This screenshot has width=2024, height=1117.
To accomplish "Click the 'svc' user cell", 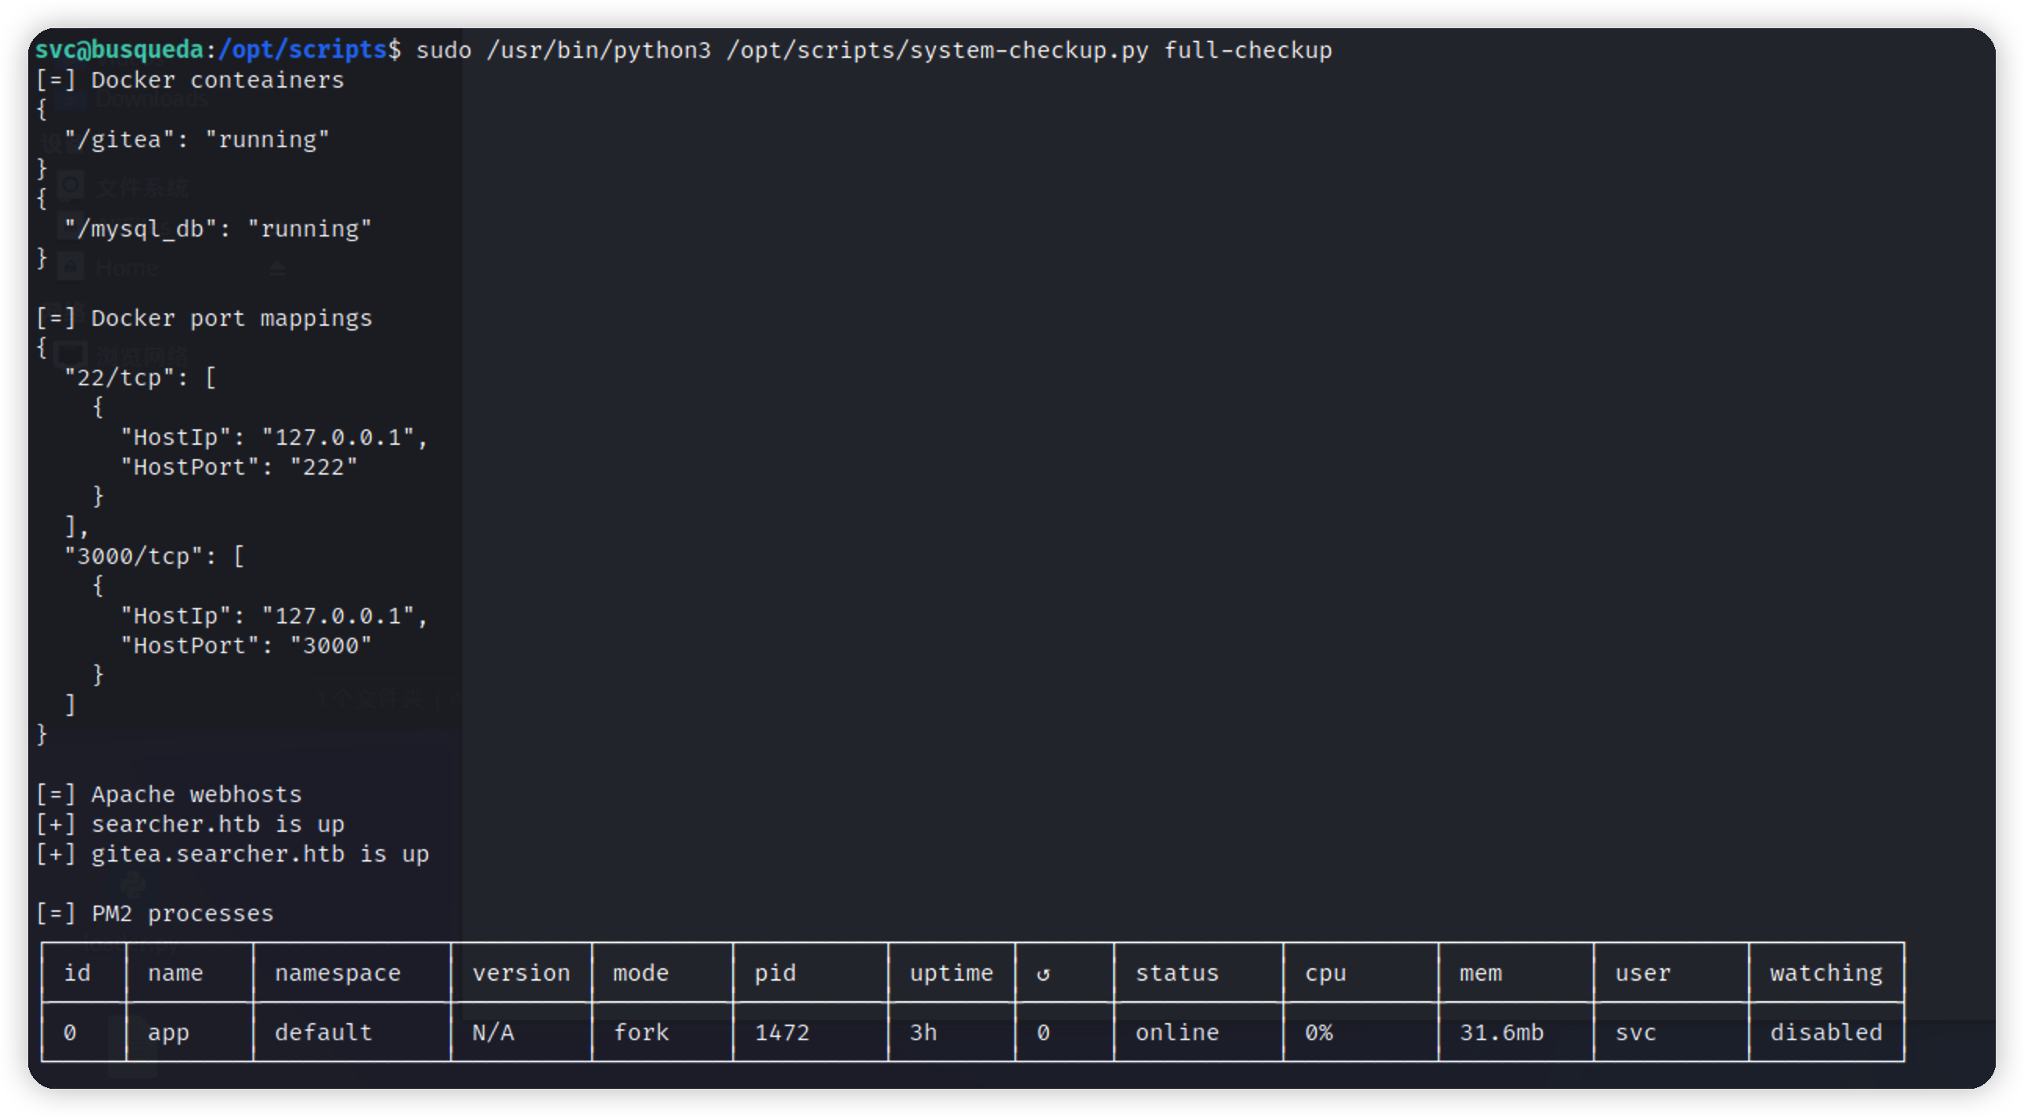I will tap(1635, 1032).
